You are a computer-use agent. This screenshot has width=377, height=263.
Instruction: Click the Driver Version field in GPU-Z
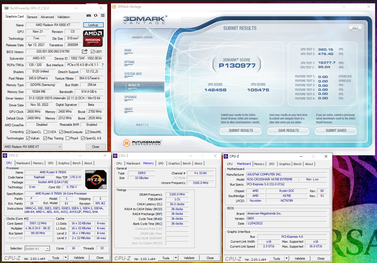[x=64, y=98]
